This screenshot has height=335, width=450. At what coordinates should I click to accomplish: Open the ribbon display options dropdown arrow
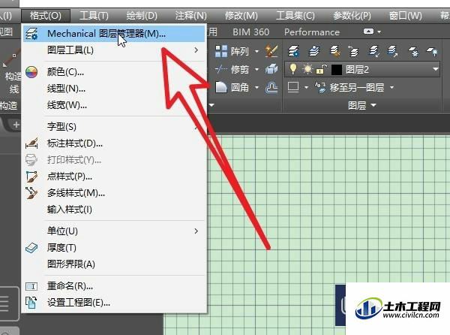(x=379, y=32)
